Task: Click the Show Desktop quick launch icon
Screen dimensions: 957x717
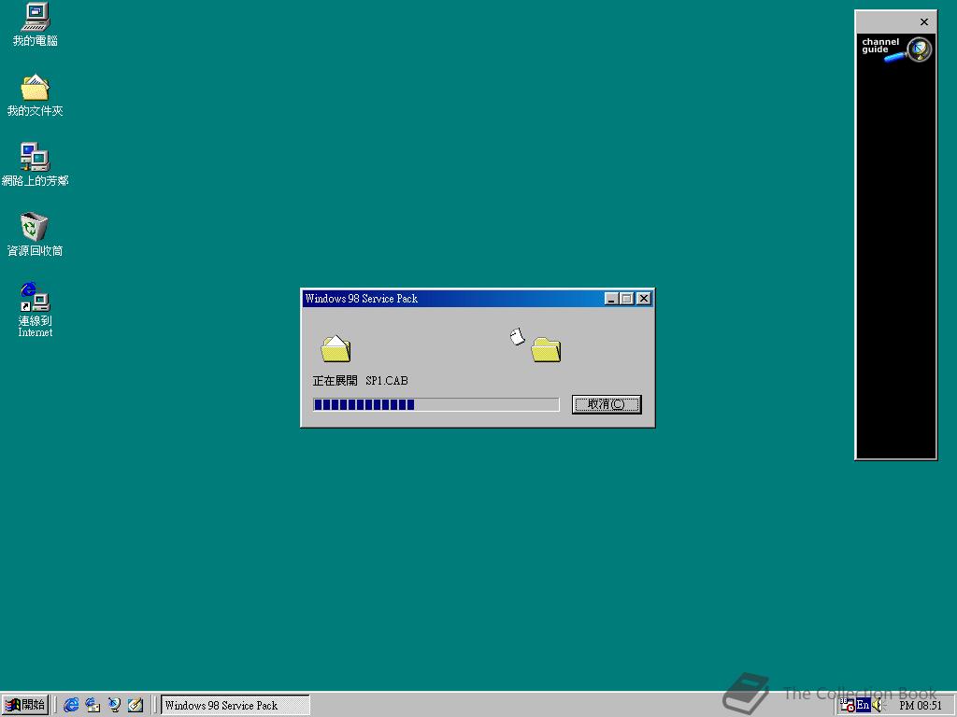Action: coord(136,705)
